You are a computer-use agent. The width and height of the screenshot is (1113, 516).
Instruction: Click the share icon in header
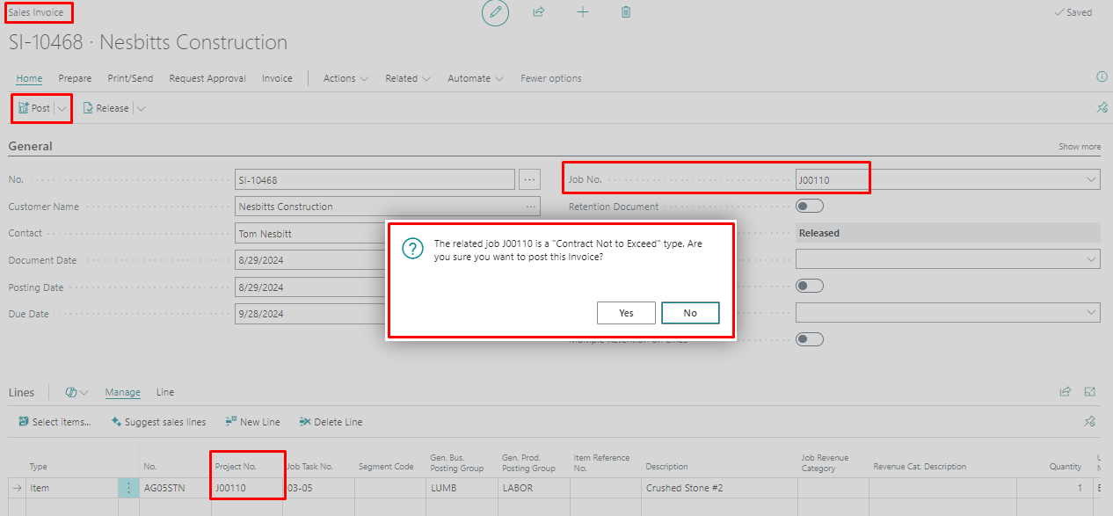538,12
